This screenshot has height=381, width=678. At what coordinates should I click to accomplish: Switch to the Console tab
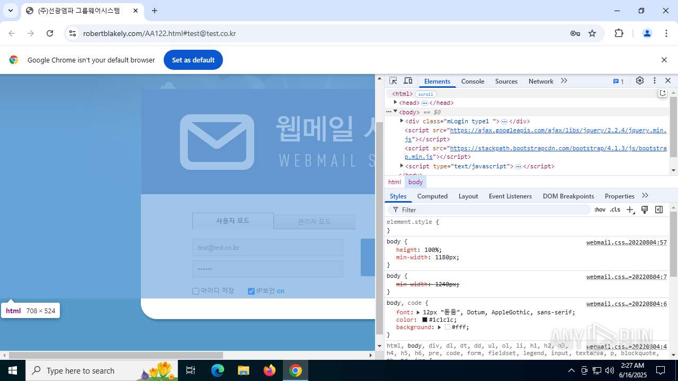[472, 81]
